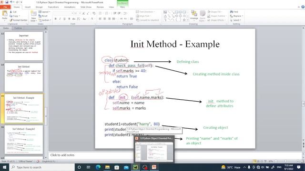The width and height of the screenshot is (305, 171).
Task: Select 'Init Method - Example2' slide thumbnail
Action: click(24, 140)
